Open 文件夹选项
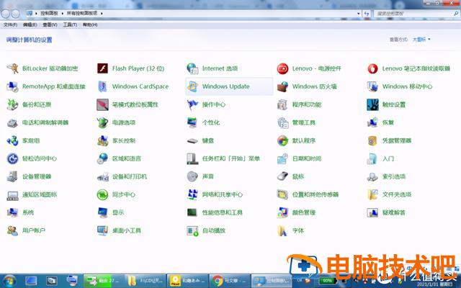This screenshot has height=288, width=461. click(389, 194)
